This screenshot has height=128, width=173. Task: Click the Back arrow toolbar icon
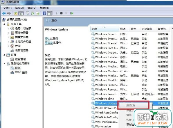(x=4, y=13)
